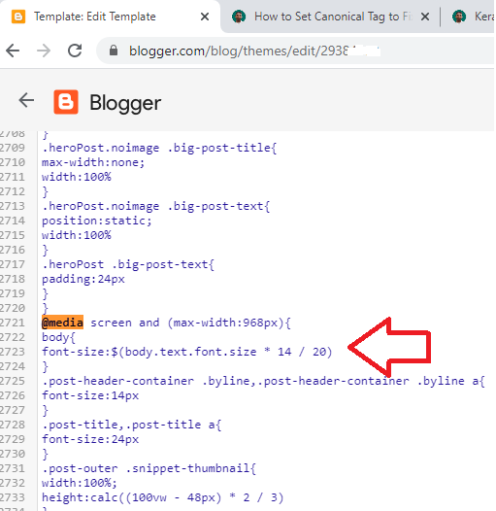Close the Template: Edit Template tab
The height and width of the screenshot is (511, 496).
click(205, 17)
